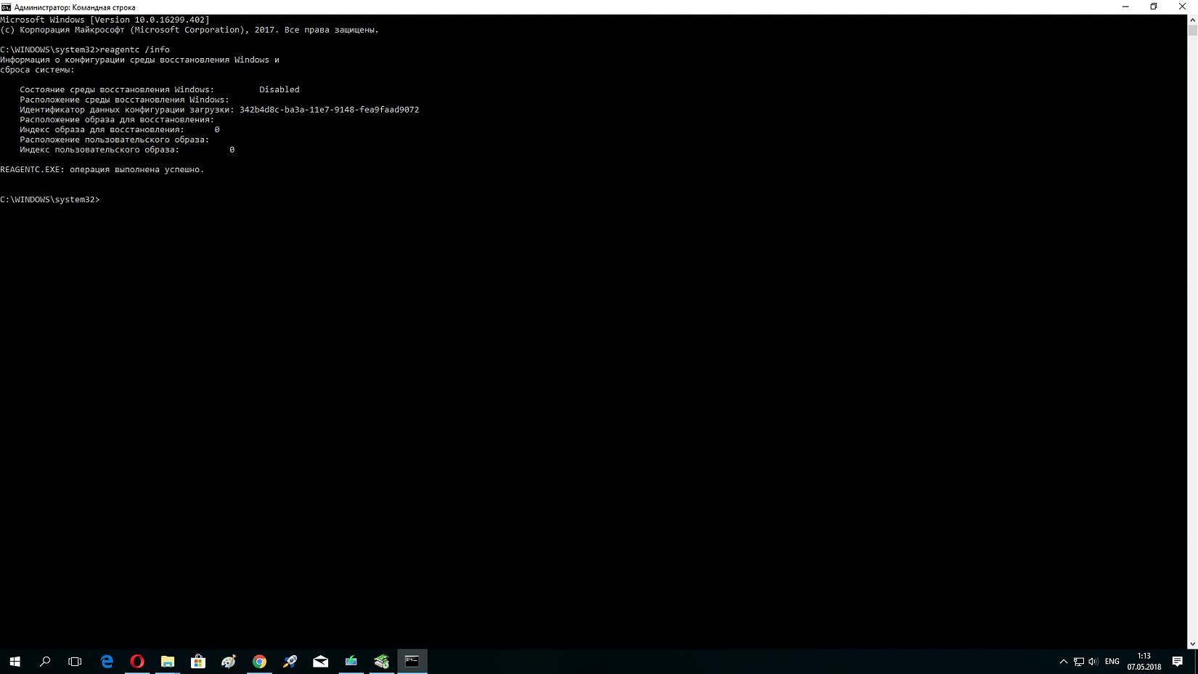Click the 'Расположение среды восстановления Windows:' line

pyautogui.click(x=124, y=100)
